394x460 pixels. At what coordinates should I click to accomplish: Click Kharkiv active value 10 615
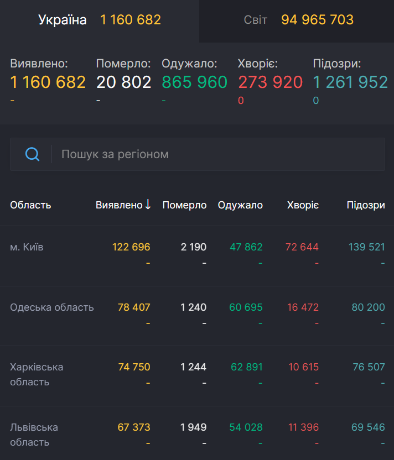(x=304, y=367)
